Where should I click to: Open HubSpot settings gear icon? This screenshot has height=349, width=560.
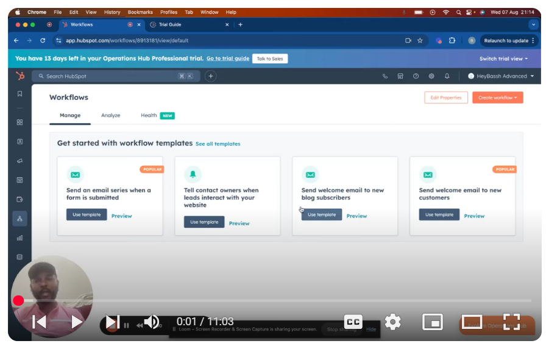431,76
